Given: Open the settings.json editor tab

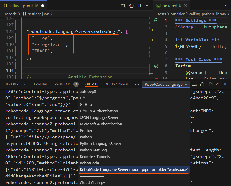Looking at the screenshot, I should [x=24, y=6].
